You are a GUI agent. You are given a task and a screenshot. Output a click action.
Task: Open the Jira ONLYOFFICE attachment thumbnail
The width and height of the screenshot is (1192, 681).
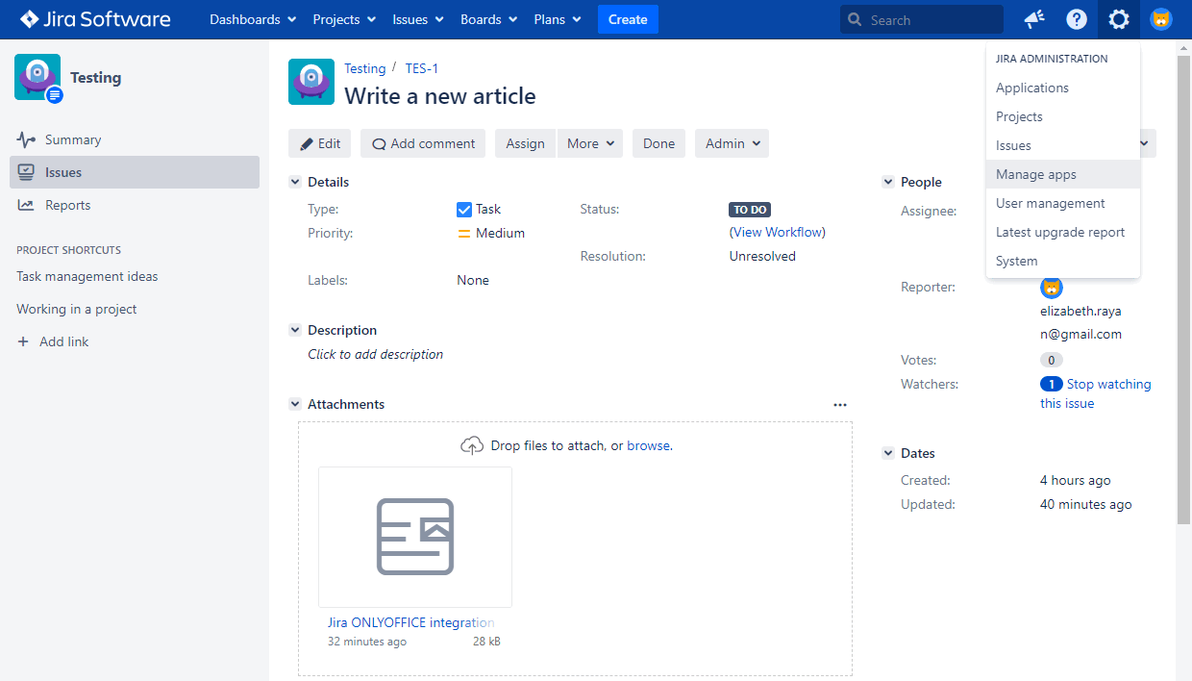pyautogui.click(x=414, y=537)
